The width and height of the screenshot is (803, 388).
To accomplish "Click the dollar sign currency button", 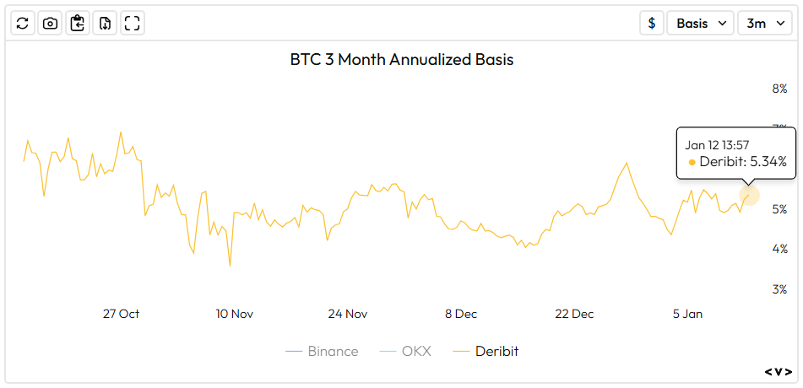I will click(651, 23).
